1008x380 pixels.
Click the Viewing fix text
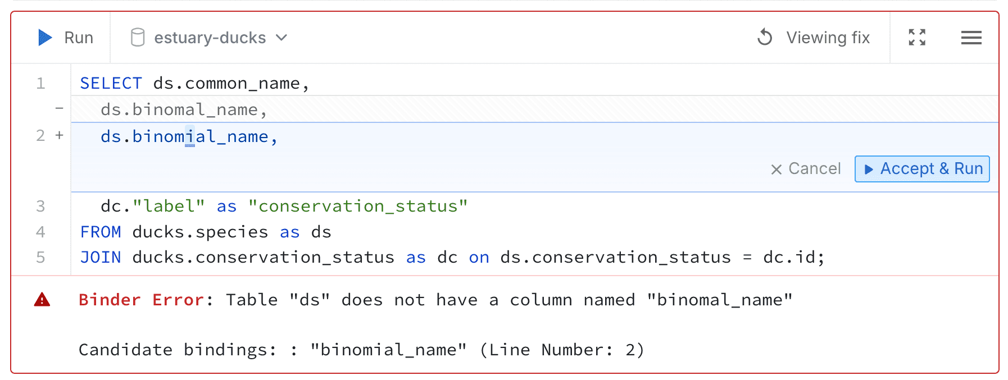[828, 38]
